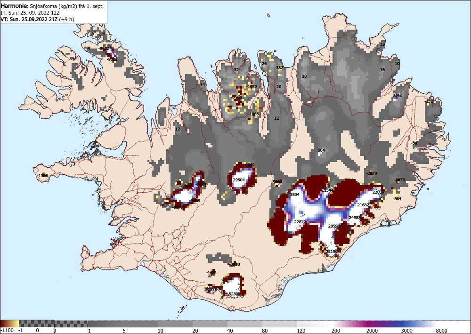This screenshot has height=334, width=471.
Task: Click the 40 legend tick label
Action: pyautogui.click(x=230, y=331)
